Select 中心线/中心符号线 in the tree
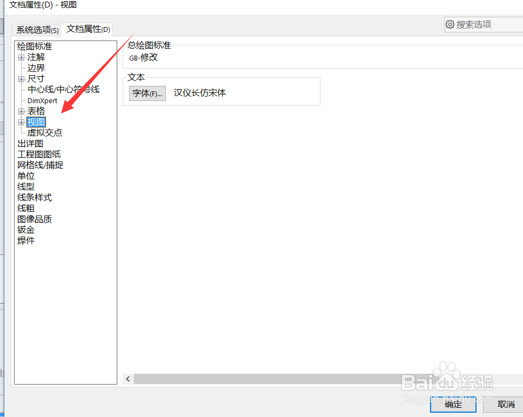This screenshot has width=523, height=417. (x=63, y=90)
